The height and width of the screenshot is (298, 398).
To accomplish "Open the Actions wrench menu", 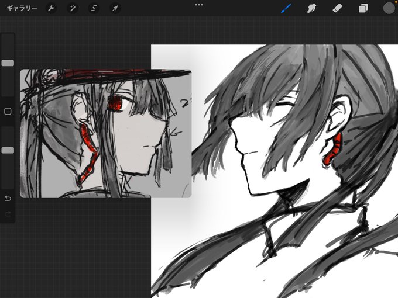I will [x=52, y=8].
